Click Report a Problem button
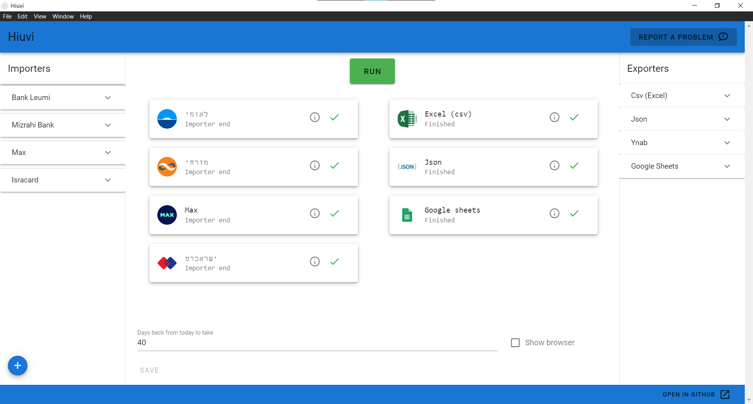Viewport: 753px width, 404px height. pos(683,37)
